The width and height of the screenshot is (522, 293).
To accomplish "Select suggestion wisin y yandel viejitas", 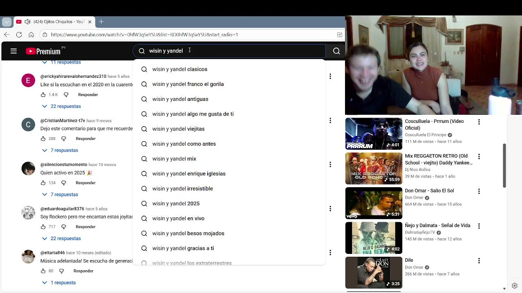I will [x=229, y=129].
